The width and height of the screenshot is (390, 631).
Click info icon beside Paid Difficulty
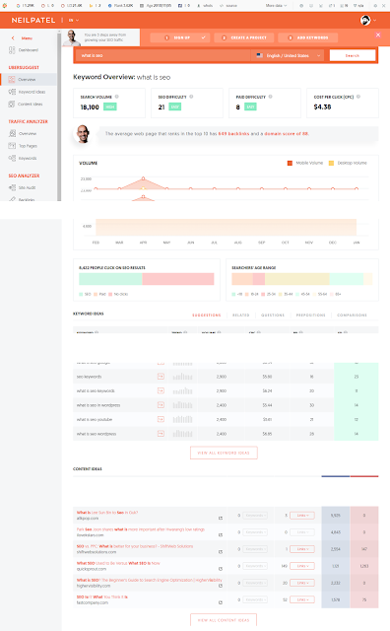pos(270,97)
